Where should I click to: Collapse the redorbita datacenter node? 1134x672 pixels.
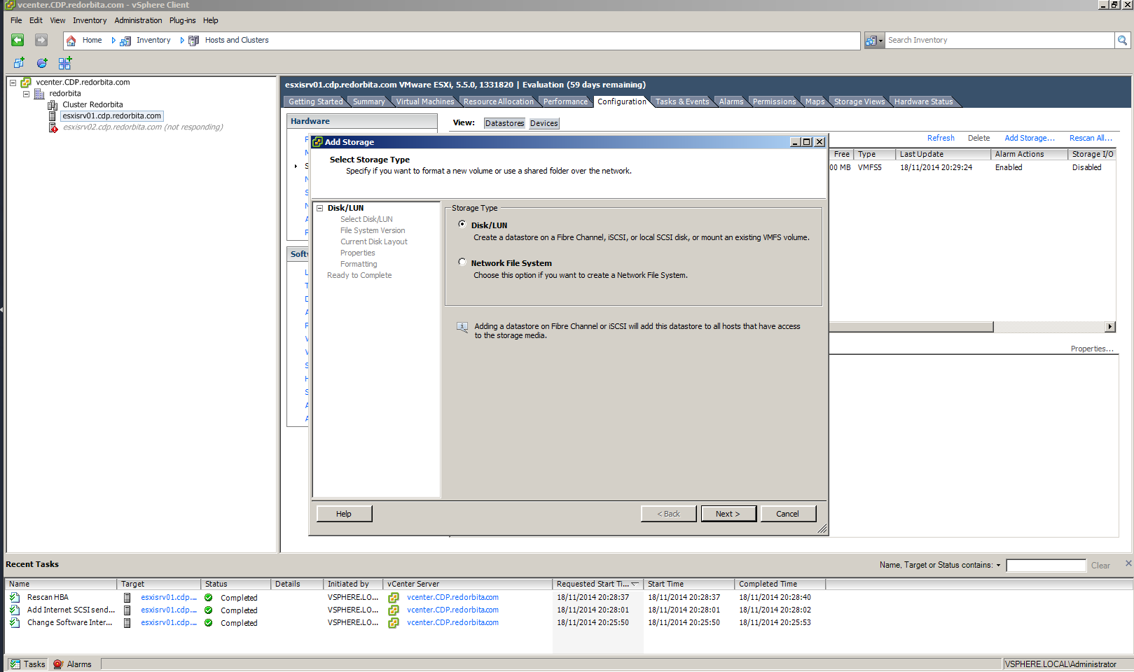[26, 94]
